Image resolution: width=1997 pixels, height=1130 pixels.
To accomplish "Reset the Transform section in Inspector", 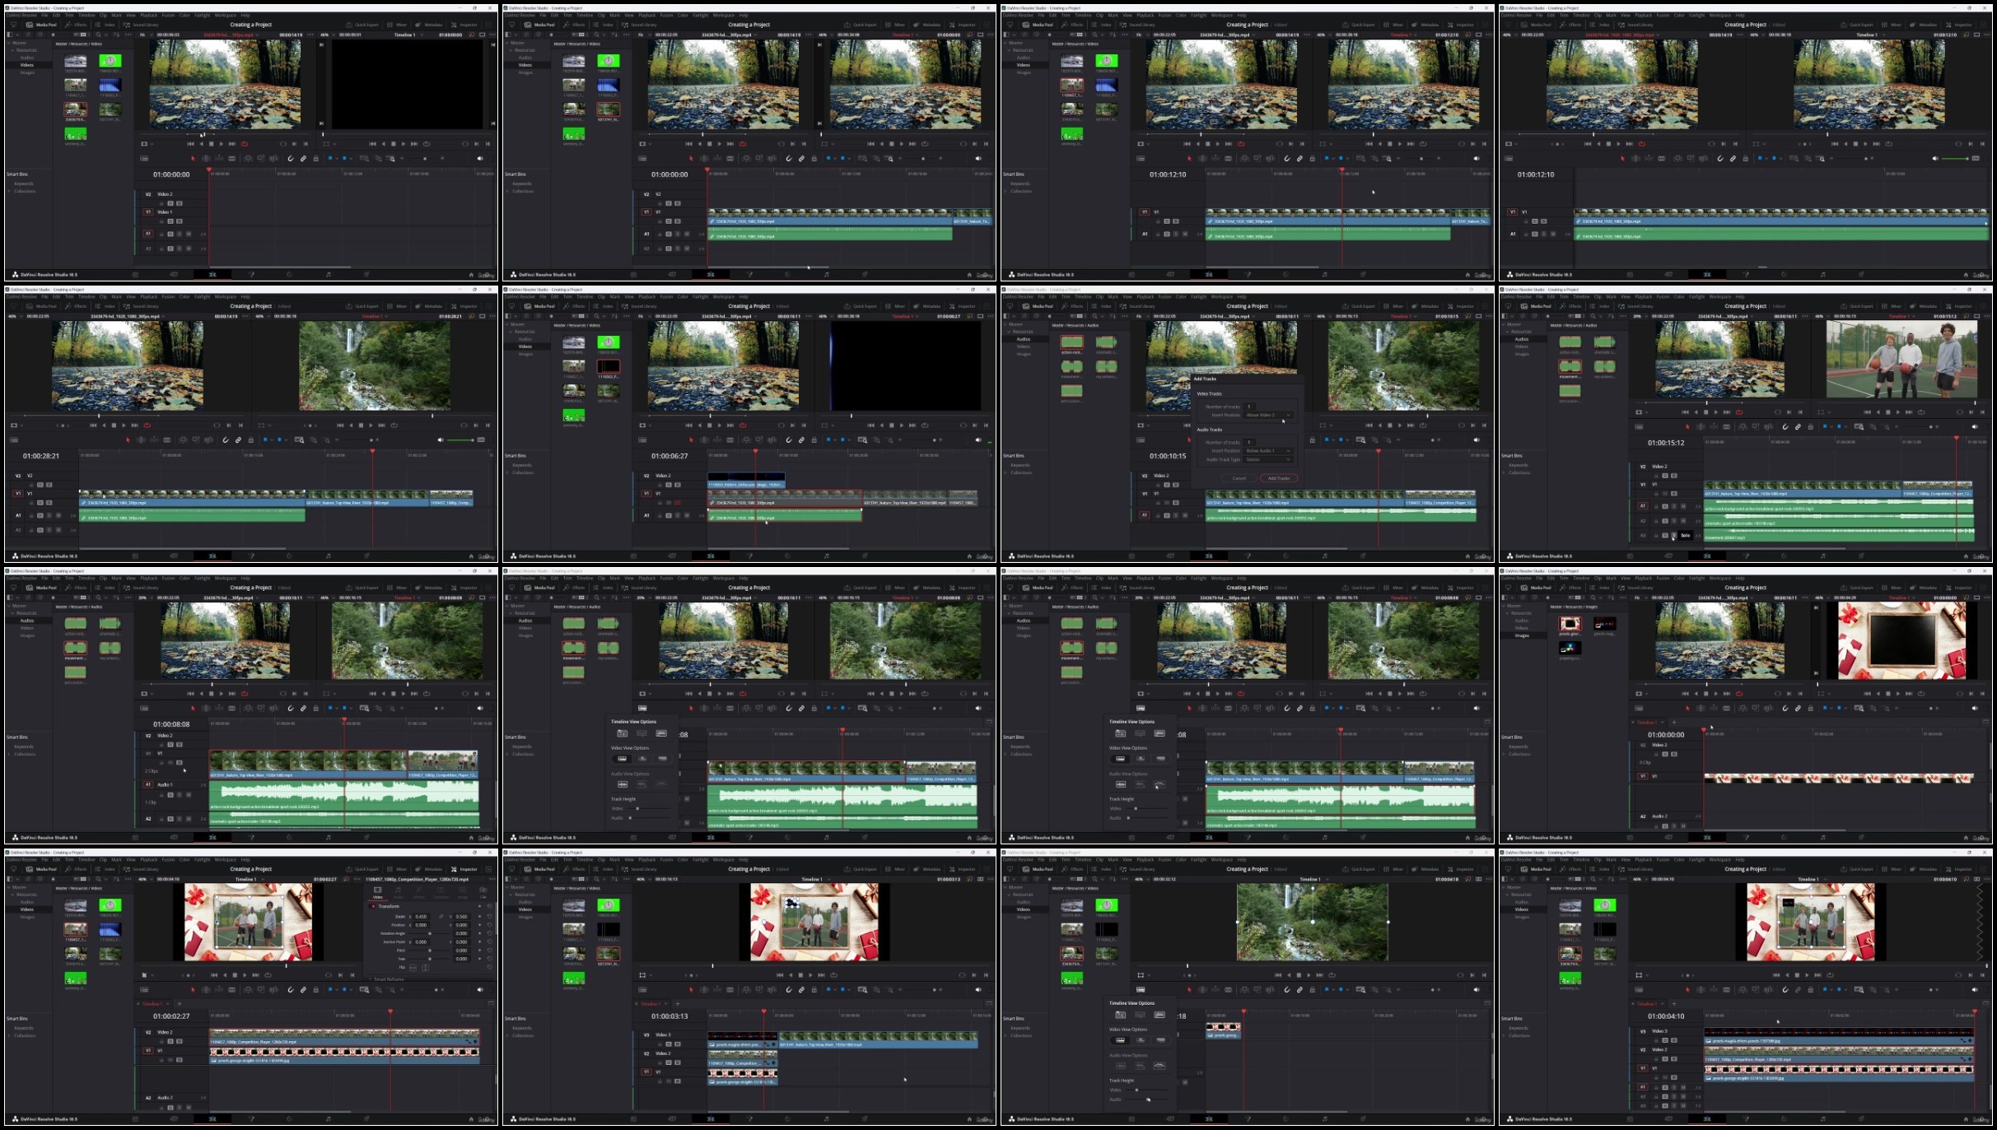I will pos(490,906).
